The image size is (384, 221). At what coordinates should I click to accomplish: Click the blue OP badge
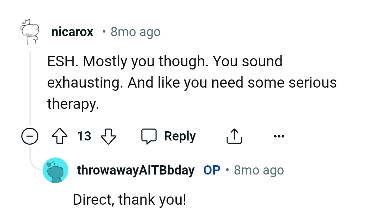click(212, 170)
